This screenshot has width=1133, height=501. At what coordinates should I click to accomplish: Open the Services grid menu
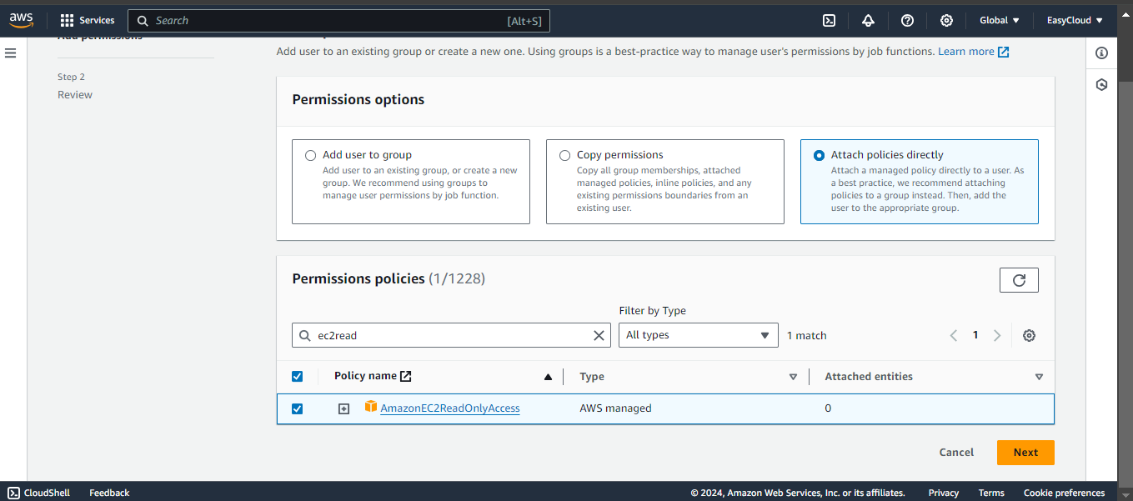click(68, 20)
